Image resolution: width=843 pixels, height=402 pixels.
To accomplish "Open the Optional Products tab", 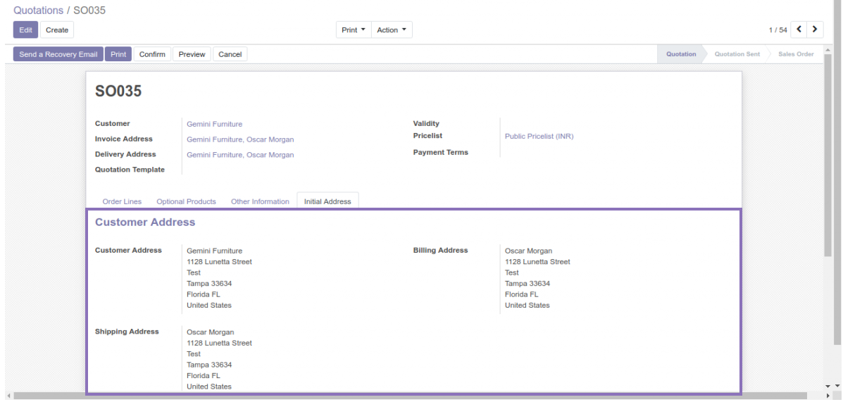I will (x=186, y=201).
